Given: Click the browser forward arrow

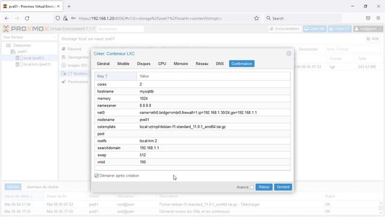Looking at the screenshot, I should pos(17,18).
